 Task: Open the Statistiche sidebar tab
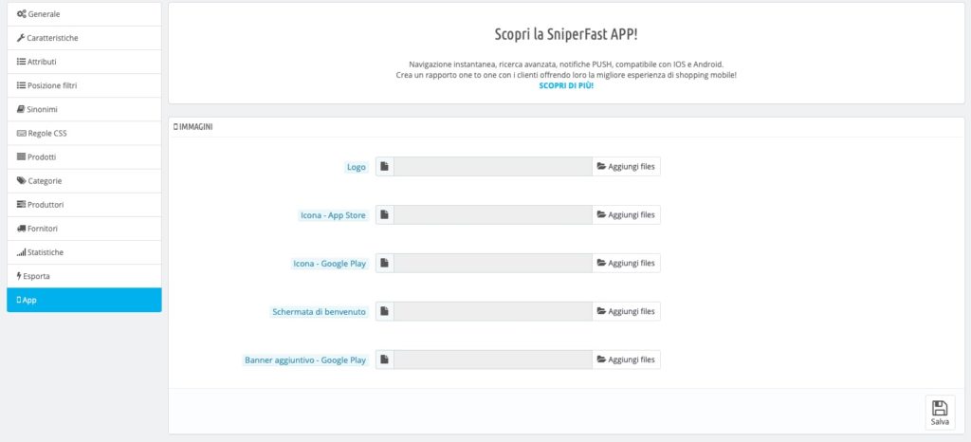84,252
